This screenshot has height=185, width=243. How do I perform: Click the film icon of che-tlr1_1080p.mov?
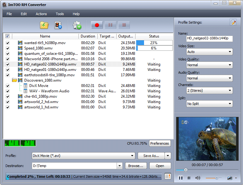(x=20, y=96)
